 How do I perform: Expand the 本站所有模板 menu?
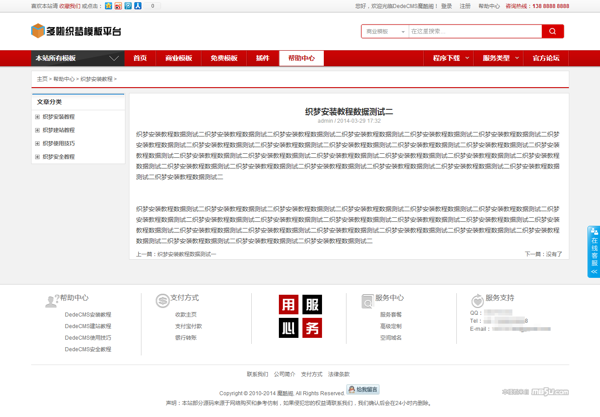coord(77,58)
